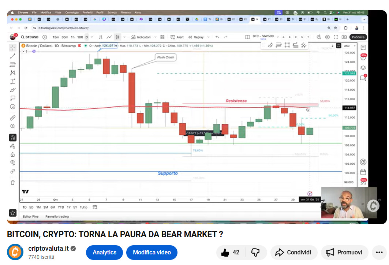This screenshot has height=265, width=389.
Task: Select the 3M date range
Action: tap(46, 207)
